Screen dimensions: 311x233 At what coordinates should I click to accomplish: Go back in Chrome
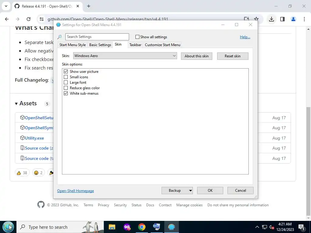point(7,19)
